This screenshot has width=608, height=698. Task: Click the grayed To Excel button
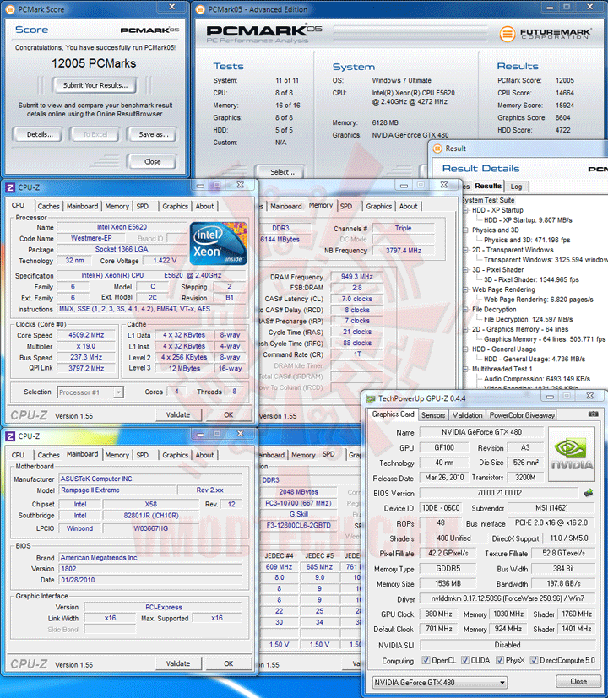point(95,134)
